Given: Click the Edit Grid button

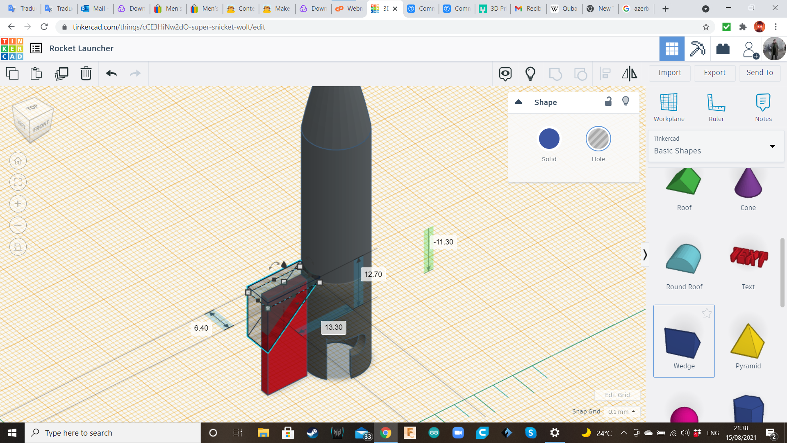Looking at the screenshot, I should [x=617, y=395].
